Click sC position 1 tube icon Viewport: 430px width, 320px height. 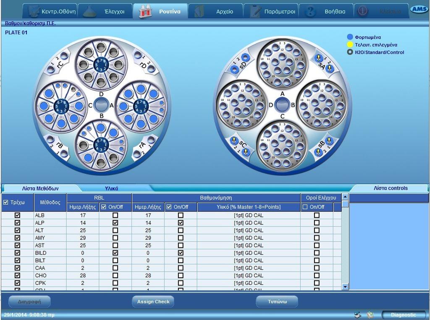point(246,152)
